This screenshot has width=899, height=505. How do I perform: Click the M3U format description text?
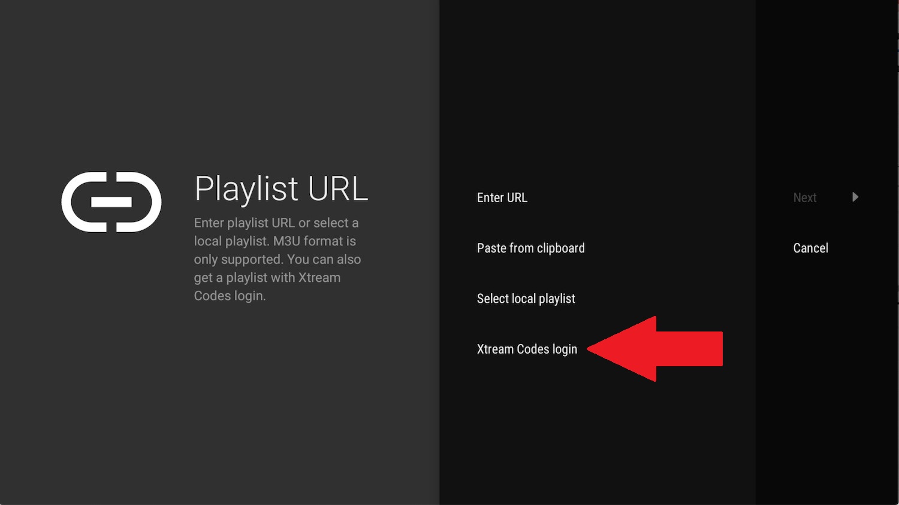[277, 259]
